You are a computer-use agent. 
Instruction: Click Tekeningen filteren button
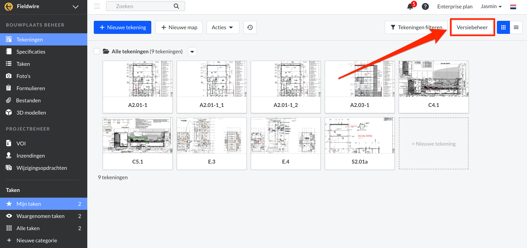416,27
